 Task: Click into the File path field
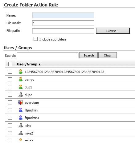(63, 31)
